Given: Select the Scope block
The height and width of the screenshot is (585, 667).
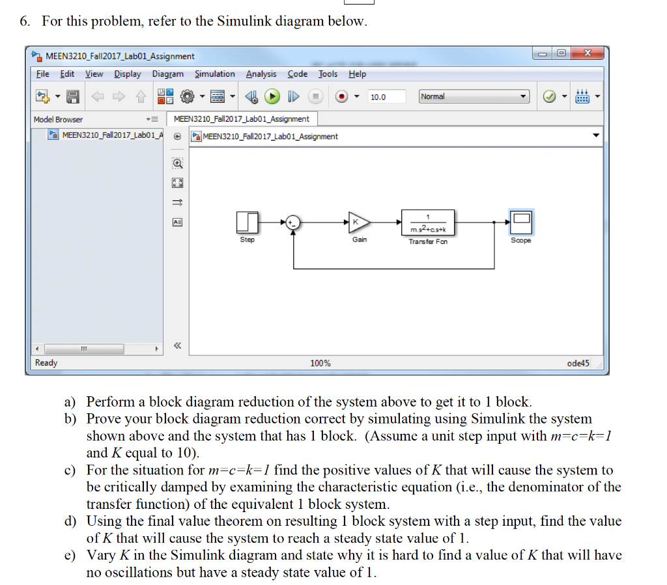Looking at the screenshot, I should [x=521, y=222].
